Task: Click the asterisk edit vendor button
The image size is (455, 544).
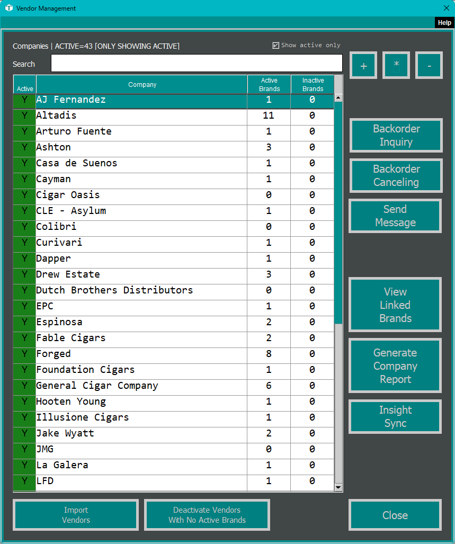Action: pos(396,65)
